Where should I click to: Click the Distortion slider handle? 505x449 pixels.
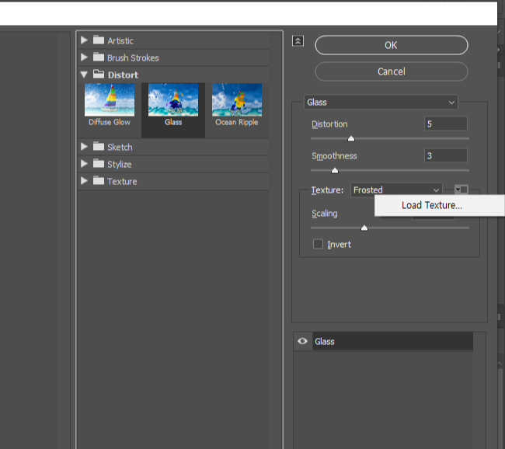351,139
